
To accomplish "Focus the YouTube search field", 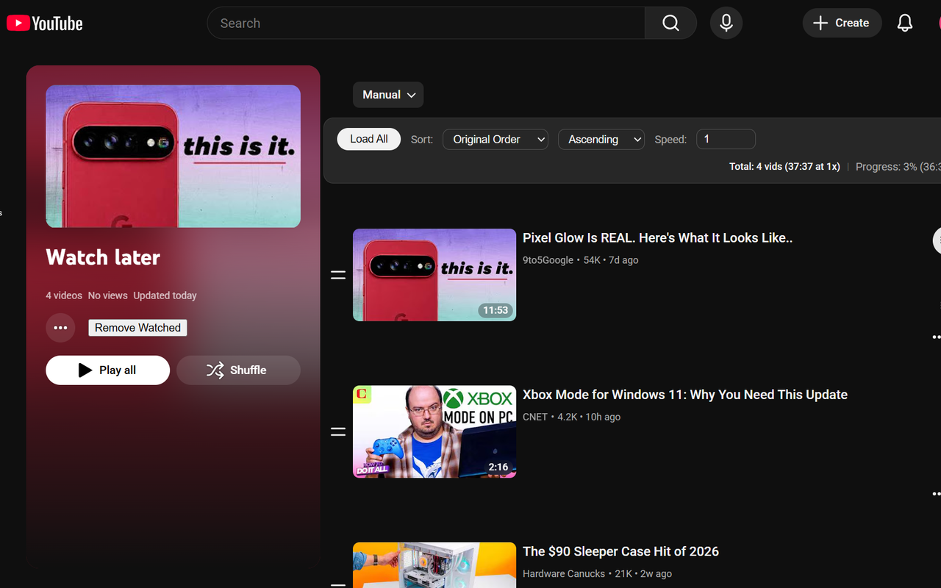I will coord(426,23).
